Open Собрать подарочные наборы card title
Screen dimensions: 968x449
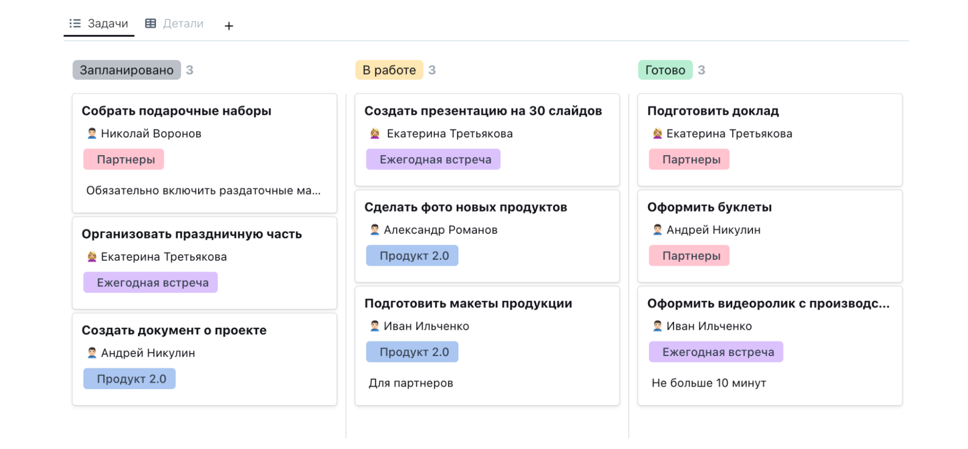tap(176, 111)
